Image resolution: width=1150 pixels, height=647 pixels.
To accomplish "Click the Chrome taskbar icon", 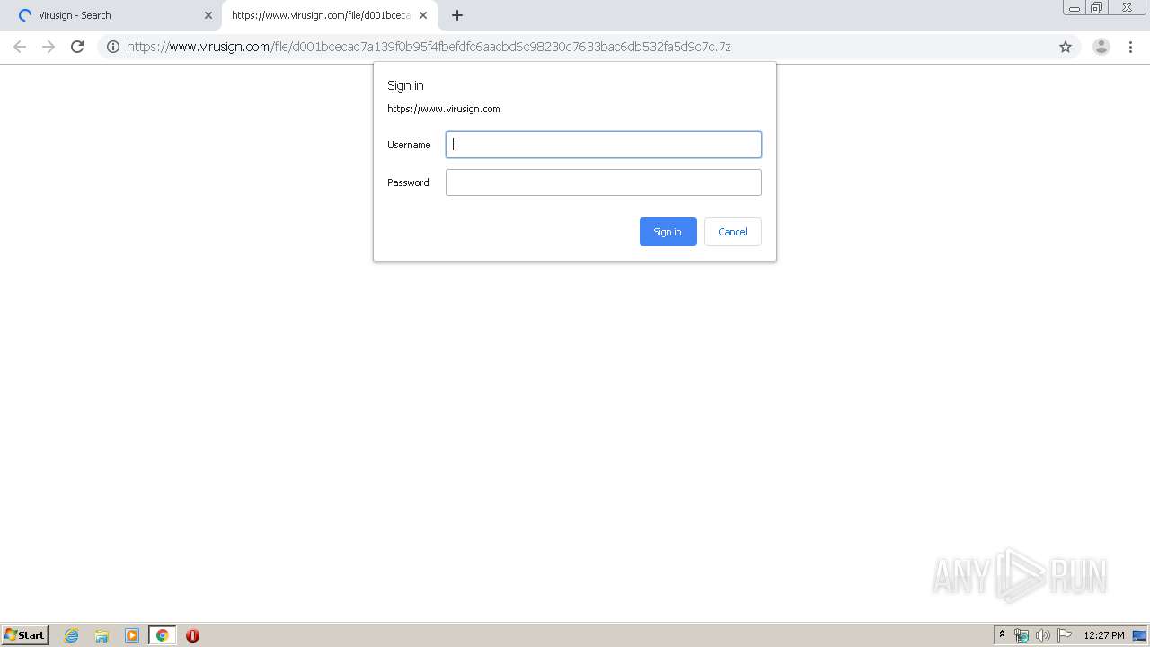I will pyautogui.click(x=162, y=635).
